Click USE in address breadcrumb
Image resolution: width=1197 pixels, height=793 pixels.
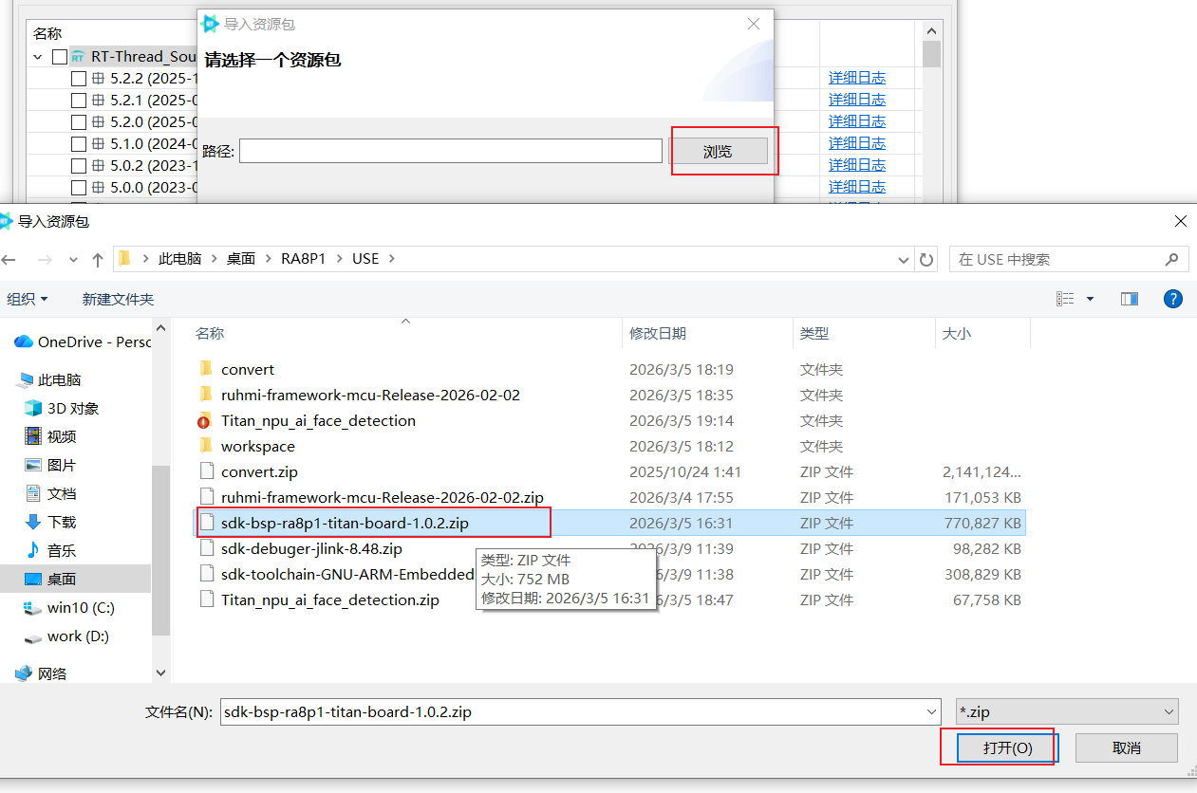click(365, 259)
